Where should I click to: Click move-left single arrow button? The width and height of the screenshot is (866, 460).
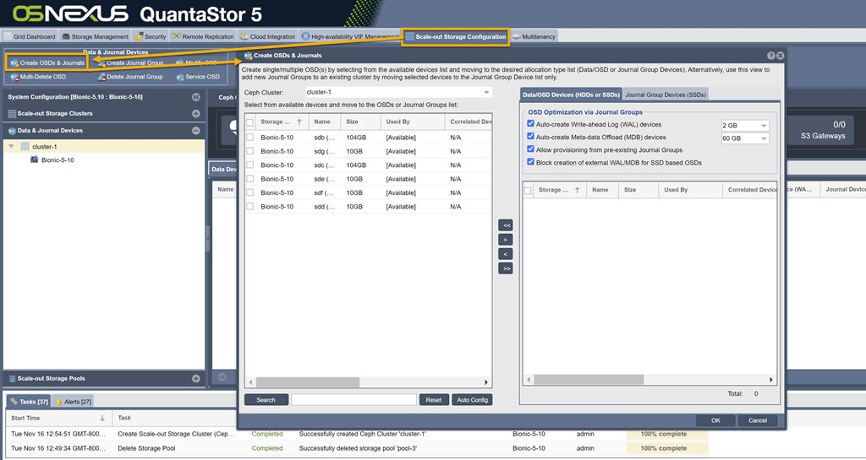[x=506, y=254]
